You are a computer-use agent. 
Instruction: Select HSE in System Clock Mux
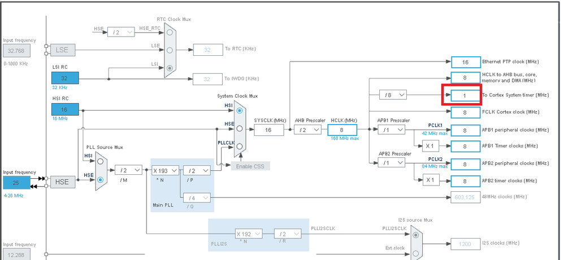[x=240, y=128]
